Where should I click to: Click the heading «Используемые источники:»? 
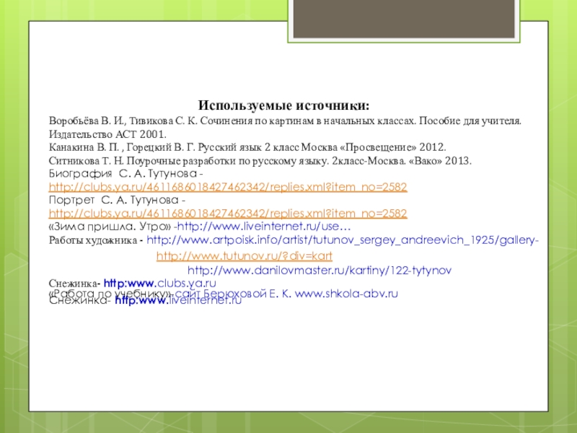click(x=283, y=105)
